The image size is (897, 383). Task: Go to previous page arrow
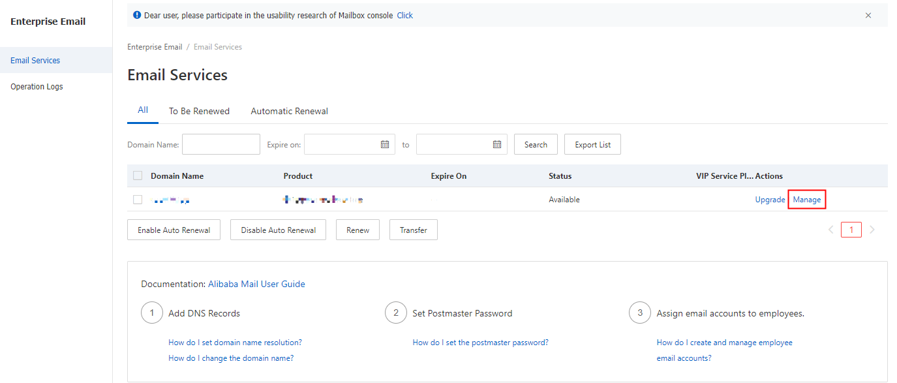[x=830, y=230]
